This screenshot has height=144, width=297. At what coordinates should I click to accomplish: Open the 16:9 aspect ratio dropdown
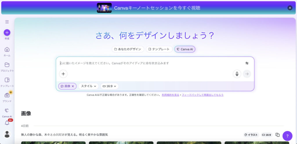pos(110,86)
